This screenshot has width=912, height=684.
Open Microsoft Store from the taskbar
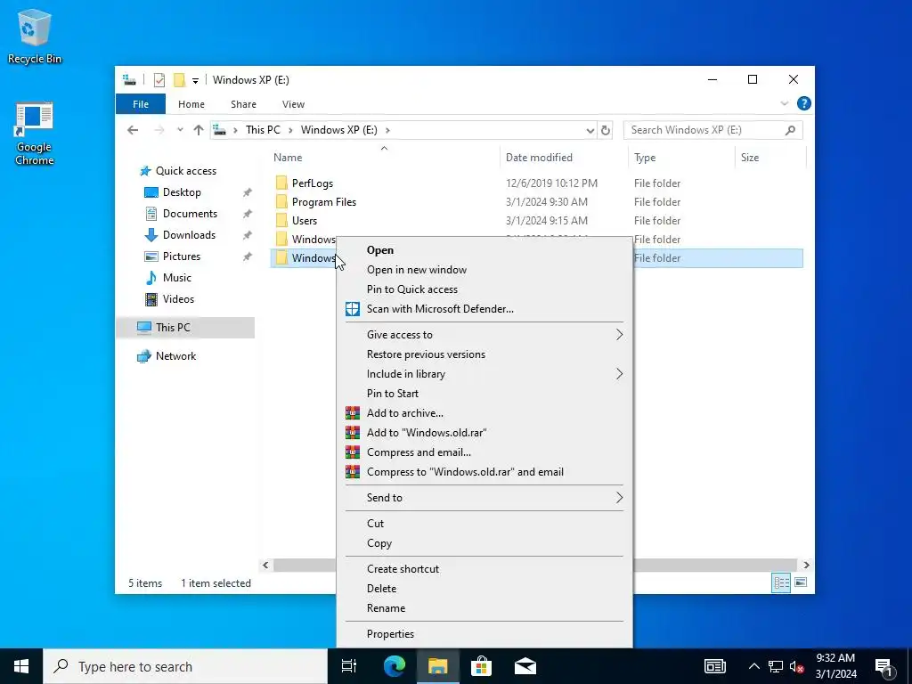[481, 666]
